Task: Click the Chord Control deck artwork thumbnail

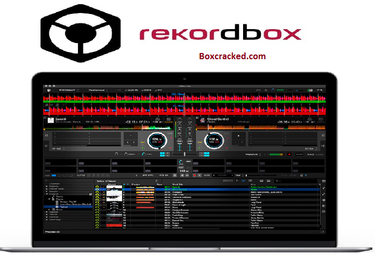Action: pos(203,120)
